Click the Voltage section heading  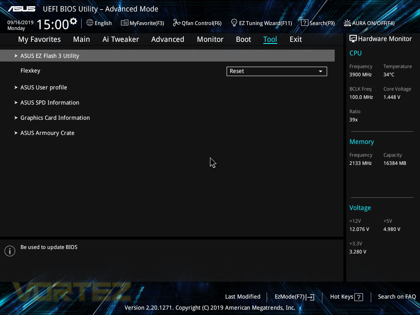[360, 208]
